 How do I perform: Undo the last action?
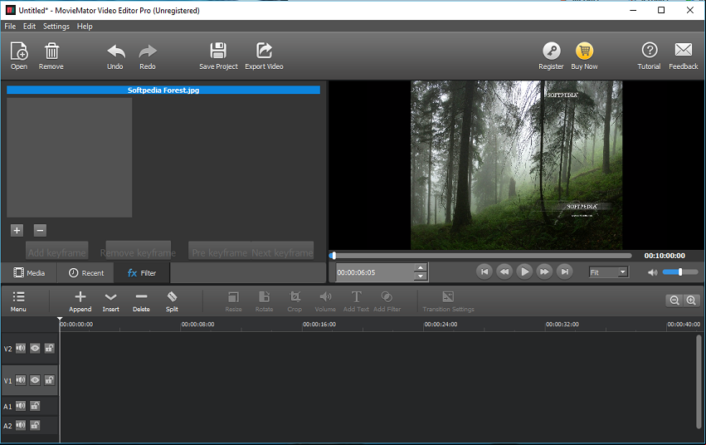(x=115, y=56)
